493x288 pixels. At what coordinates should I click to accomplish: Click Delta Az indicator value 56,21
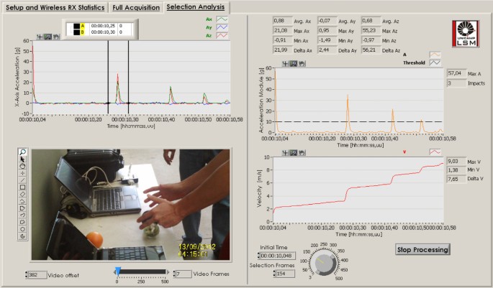tap(371, 50)
